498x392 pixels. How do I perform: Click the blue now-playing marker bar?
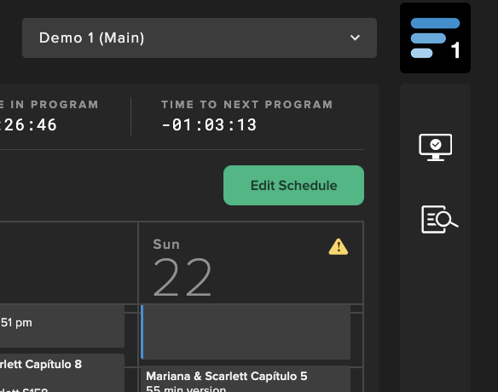142,332
